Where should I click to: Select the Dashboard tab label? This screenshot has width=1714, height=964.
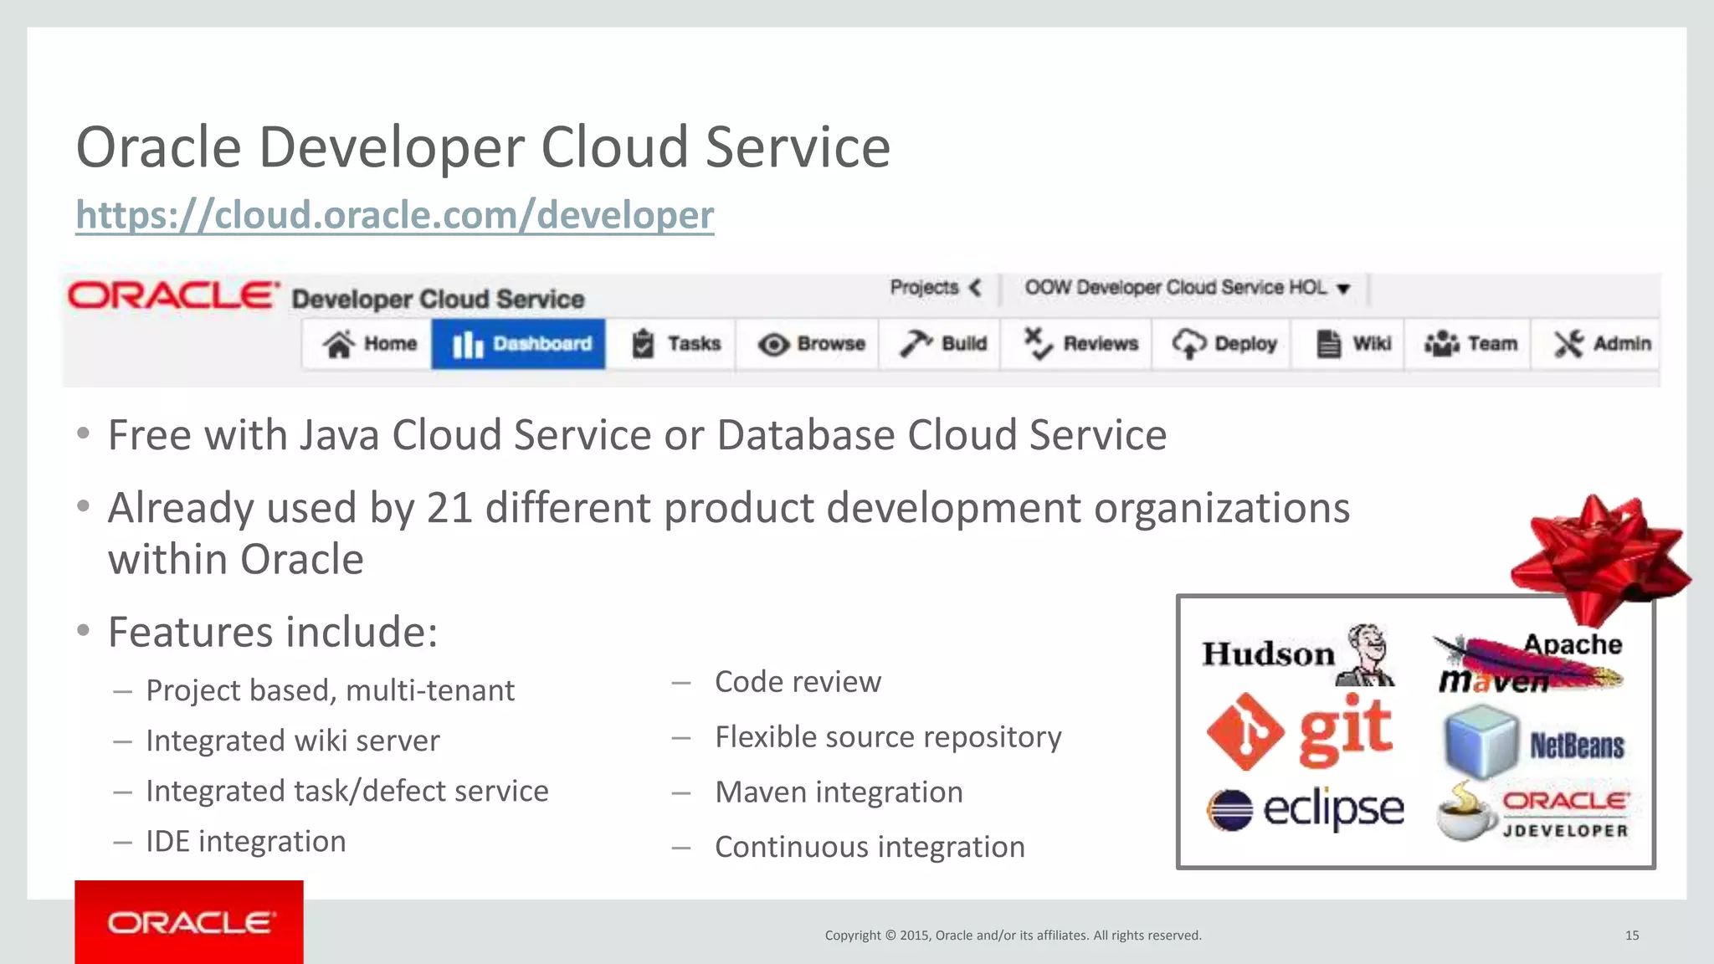(x=542, y=344)
